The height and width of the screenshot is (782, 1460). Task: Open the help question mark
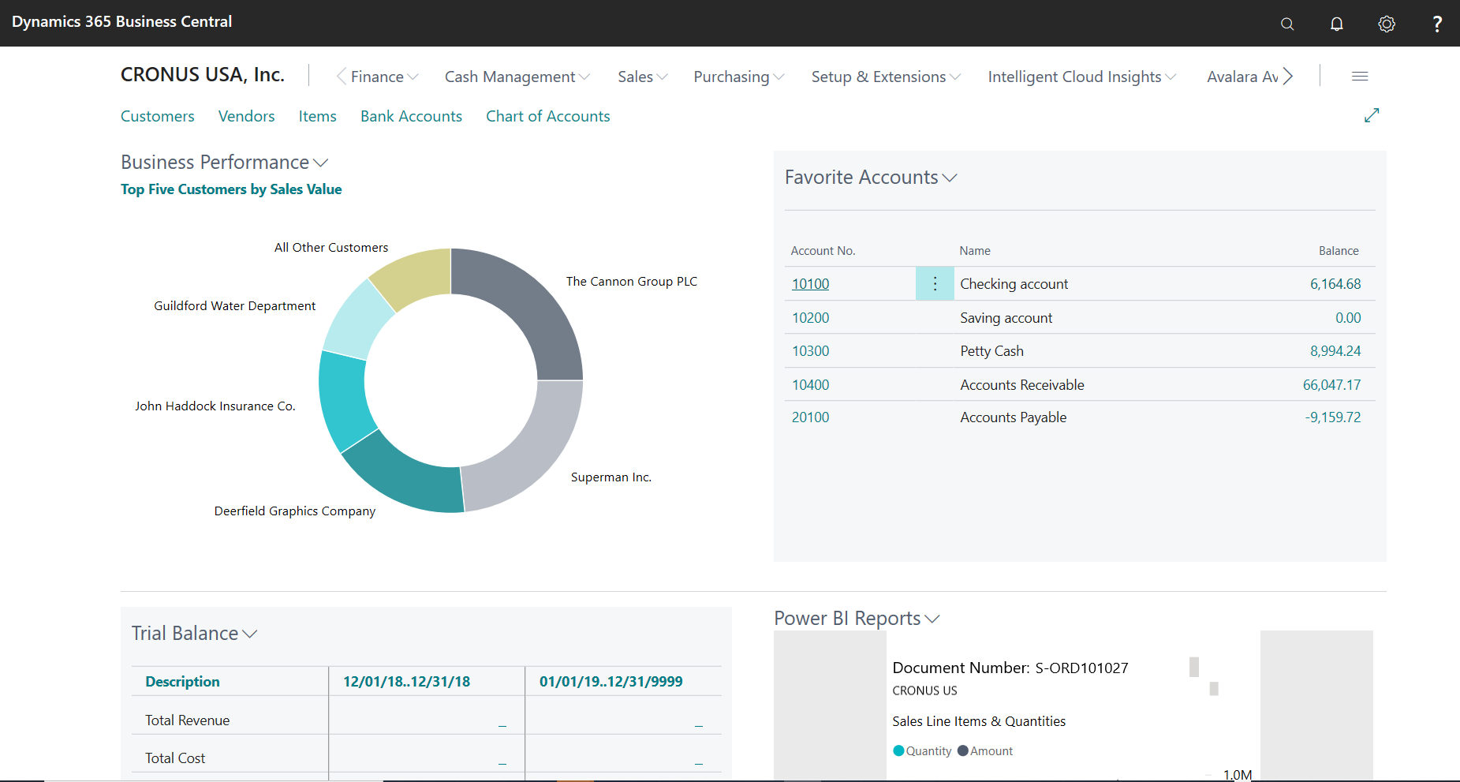click(1437, 24)
